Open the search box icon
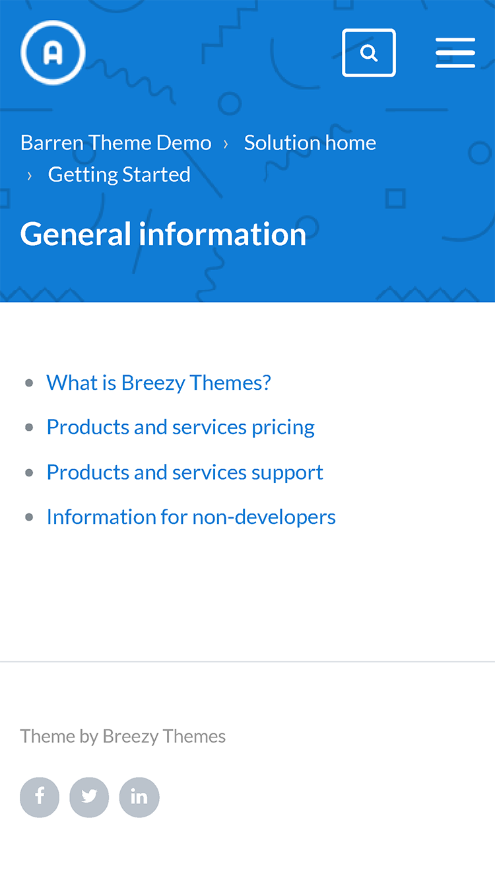The width and height of the screenshot is (495, 888). click(x=369, y=53)
